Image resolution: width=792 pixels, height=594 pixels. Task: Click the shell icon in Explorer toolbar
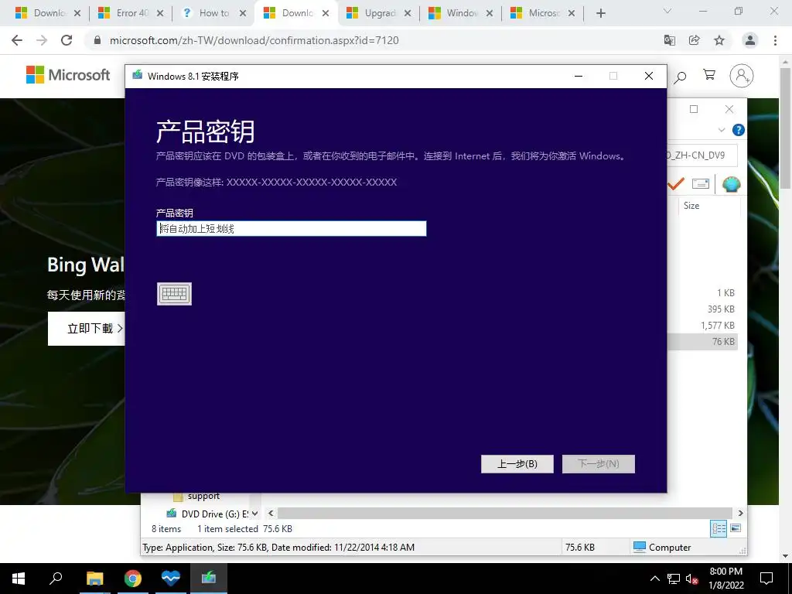(x=732, y=184)
